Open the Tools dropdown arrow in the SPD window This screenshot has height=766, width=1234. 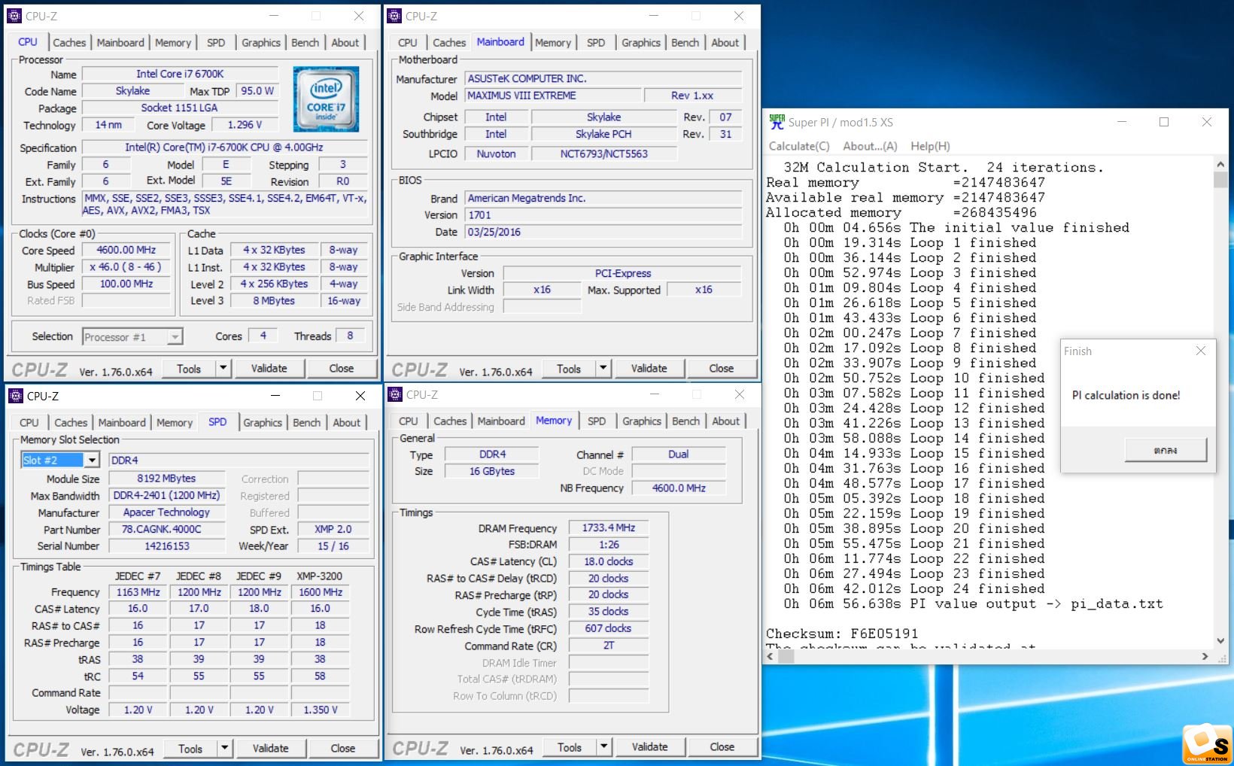tap(224, 748)
